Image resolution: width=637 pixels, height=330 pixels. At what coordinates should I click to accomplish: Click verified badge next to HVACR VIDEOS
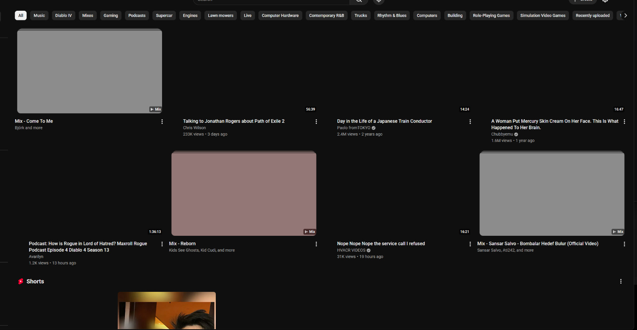point(369,250)
